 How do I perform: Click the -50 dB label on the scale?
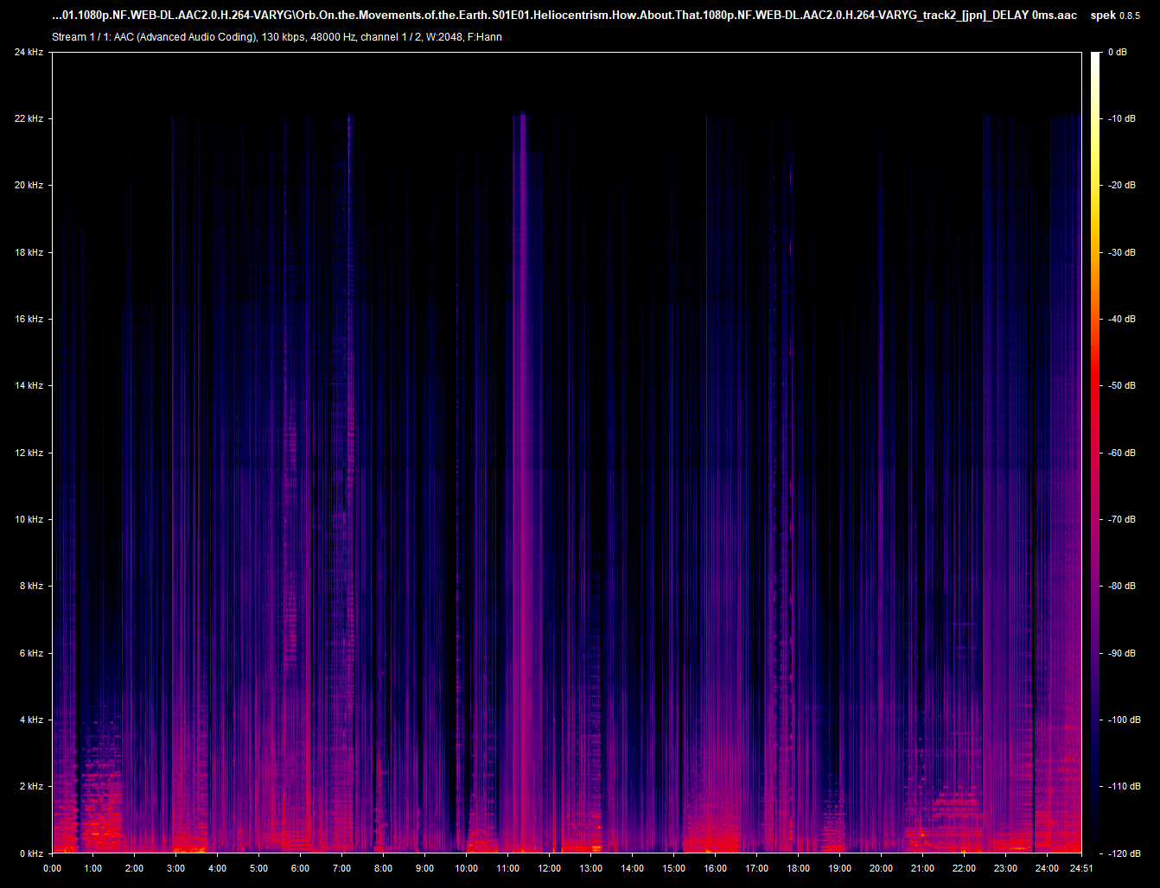1122,386
